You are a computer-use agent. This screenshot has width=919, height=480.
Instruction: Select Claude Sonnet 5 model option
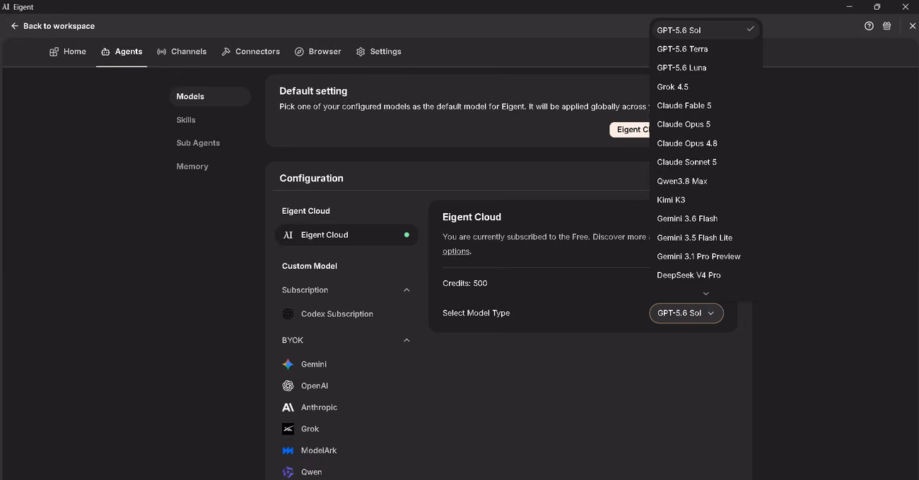(x=706, y=162)
